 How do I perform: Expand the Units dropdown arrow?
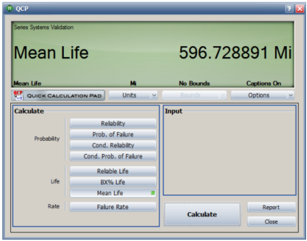click(x=154, y=95)
